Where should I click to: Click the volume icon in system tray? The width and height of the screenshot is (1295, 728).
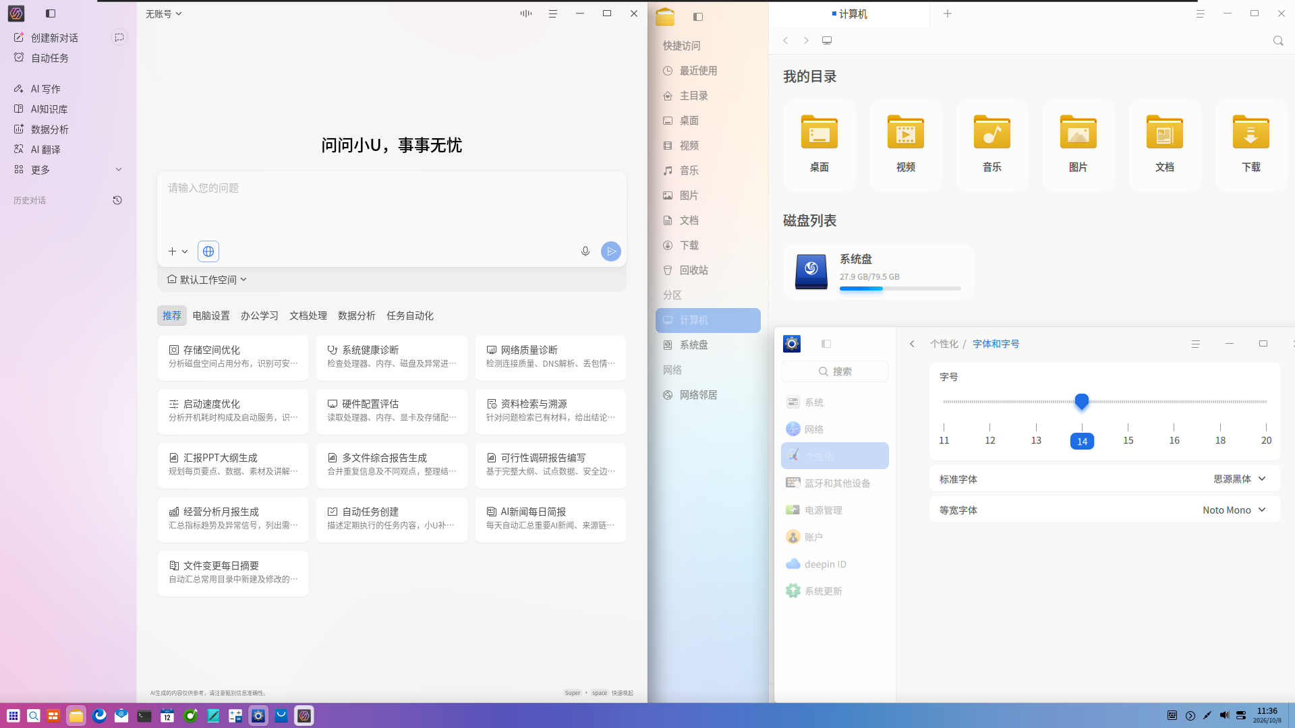click(x=1224, y=716)
